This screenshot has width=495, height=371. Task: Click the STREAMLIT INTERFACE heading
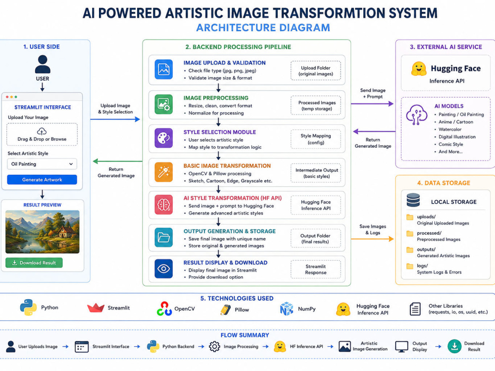(43, 107)
